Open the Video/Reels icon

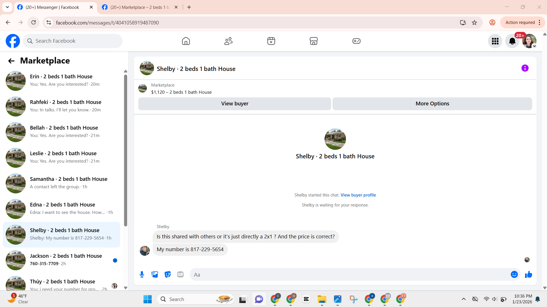(x=271, y=41)
